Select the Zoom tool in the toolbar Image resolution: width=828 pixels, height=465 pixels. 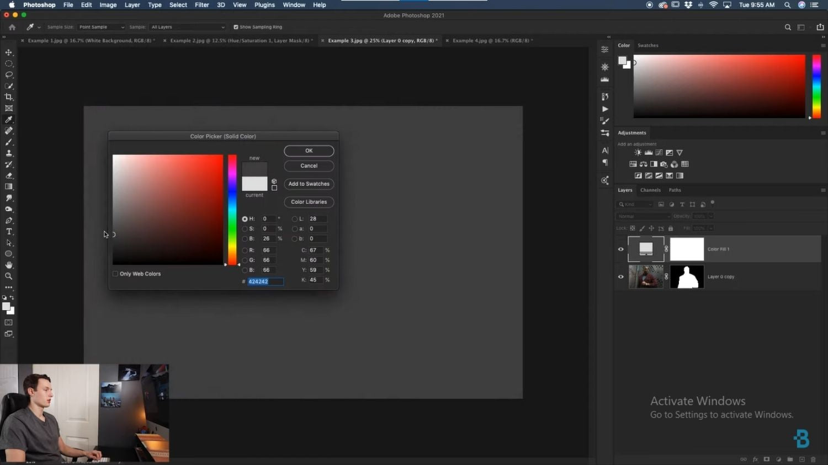click(x=9, y=276)
